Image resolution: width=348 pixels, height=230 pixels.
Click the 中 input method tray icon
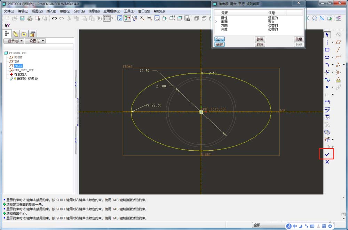pos(295,226)
